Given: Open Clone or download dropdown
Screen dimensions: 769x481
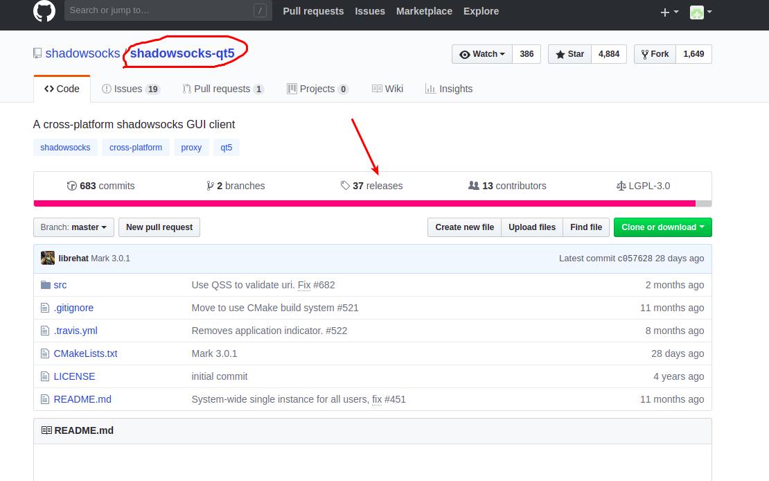Looking at the screenshot, I should point(662,227).
